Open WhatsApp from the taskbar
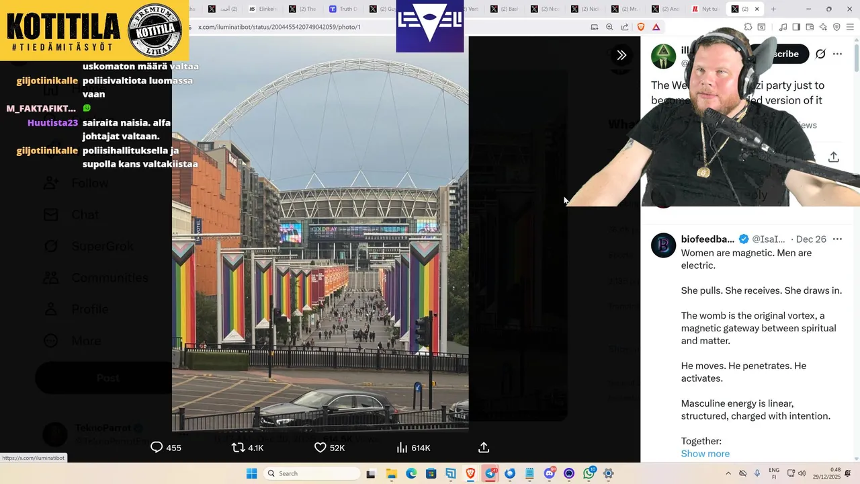Image resolution: width=860 pixels, height=484 pixels. click(x=589, y=473)
